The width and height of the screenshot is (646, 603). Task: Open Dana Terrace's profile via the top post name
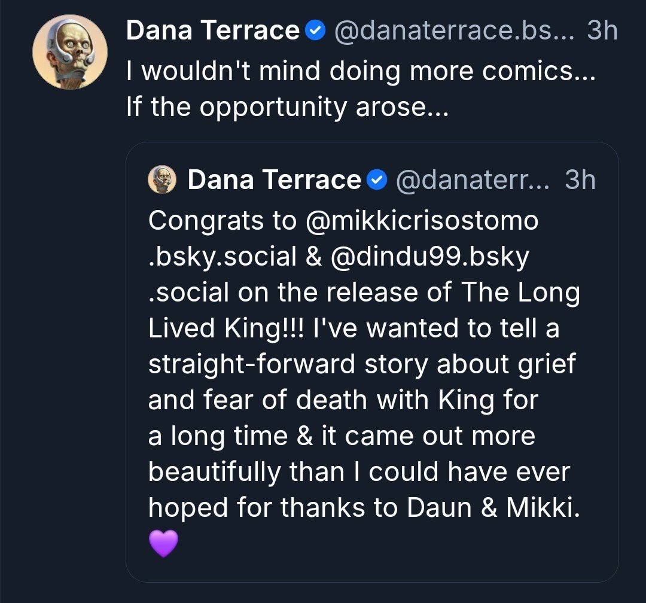[212, 31]
